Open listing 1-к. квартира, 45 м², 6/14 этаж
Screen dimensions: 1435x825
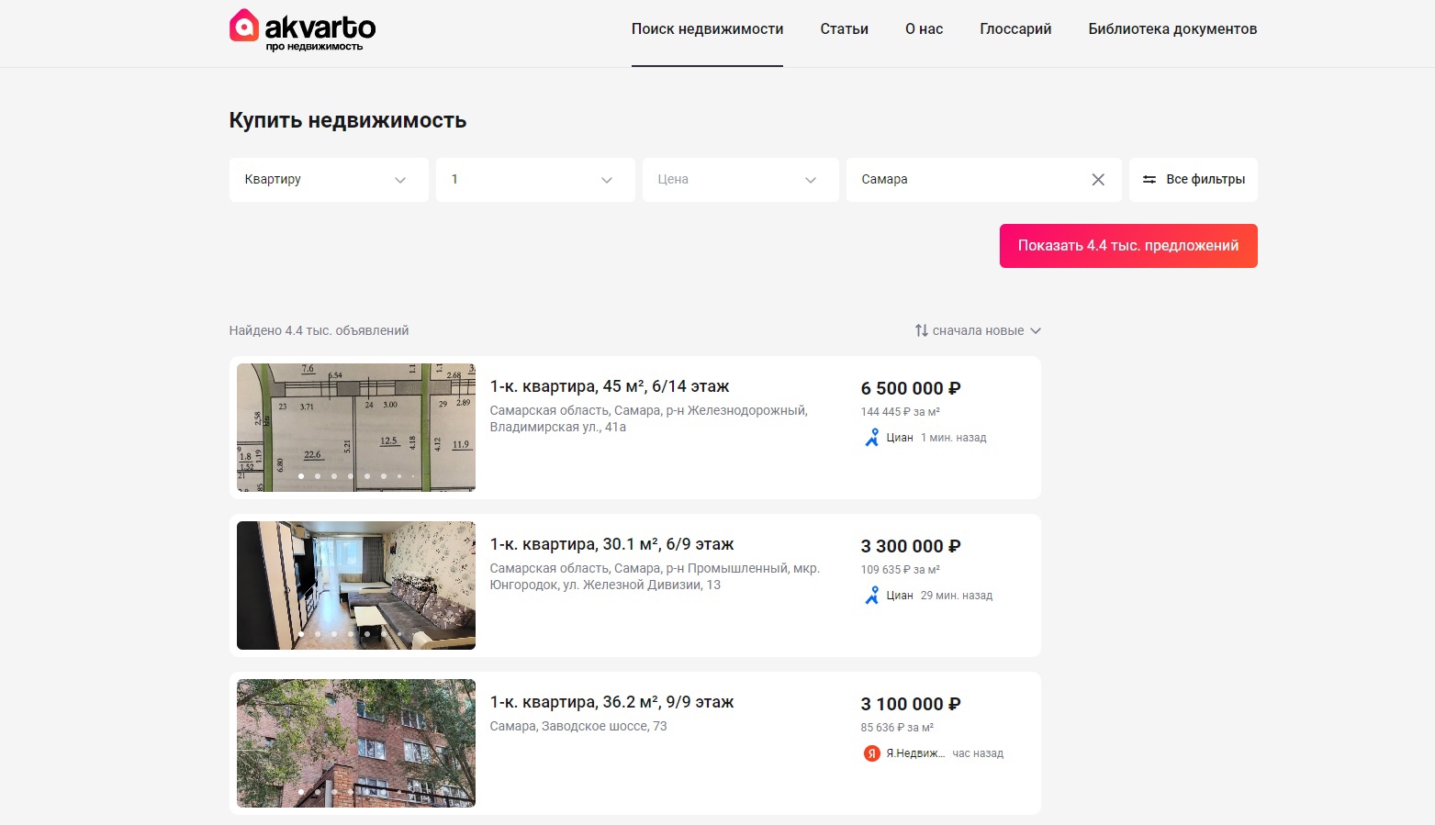(610, 386)
